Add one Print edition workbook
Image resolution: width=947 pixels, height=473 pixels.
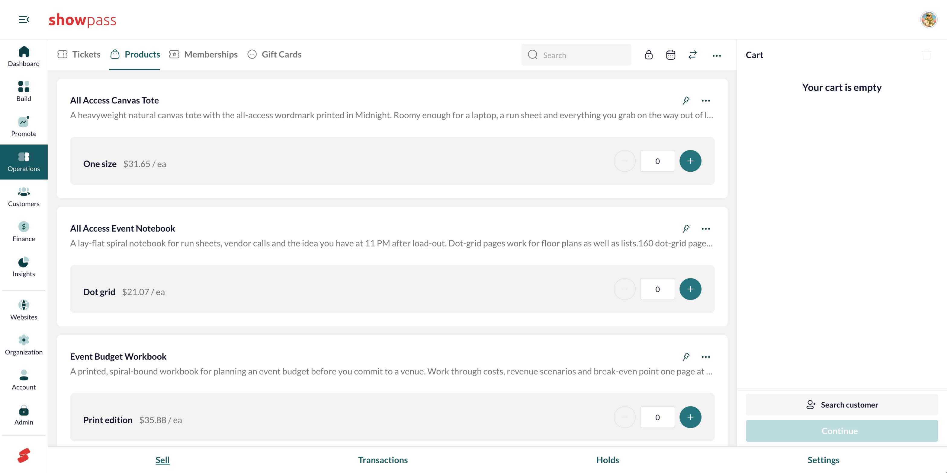(x=690, y=417)
